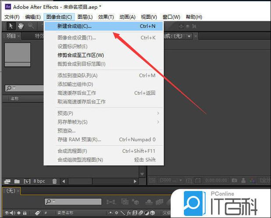
Task: Select the Zoom magnifier tool
Action: (31, 26)
